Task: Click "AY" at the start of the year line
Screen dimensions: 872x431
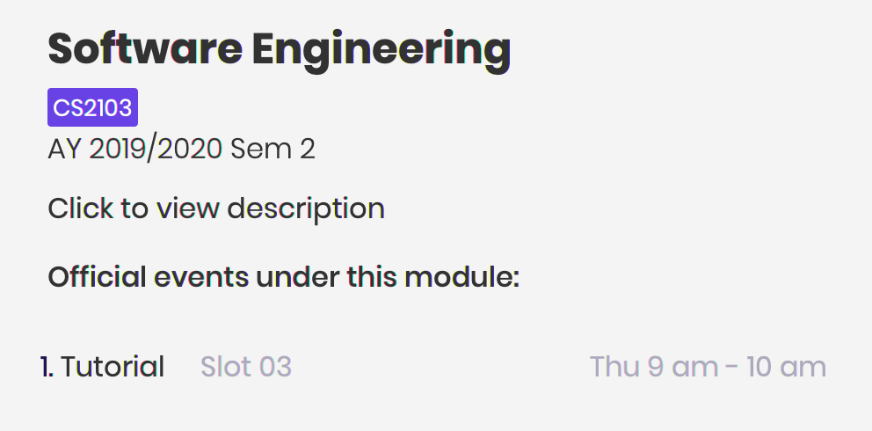Action: (65, 149)
